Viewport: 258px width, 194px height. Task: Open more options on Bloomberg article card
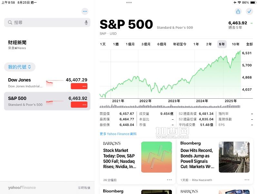coord(247,180)
